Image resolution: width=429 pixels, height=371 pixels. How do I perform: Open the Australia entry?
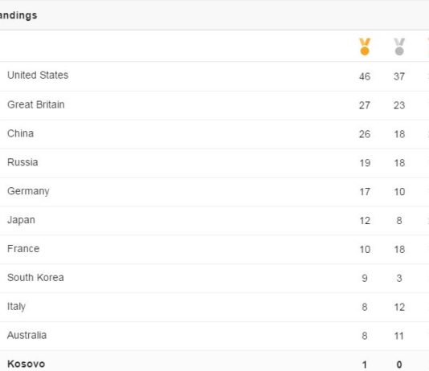214,336
